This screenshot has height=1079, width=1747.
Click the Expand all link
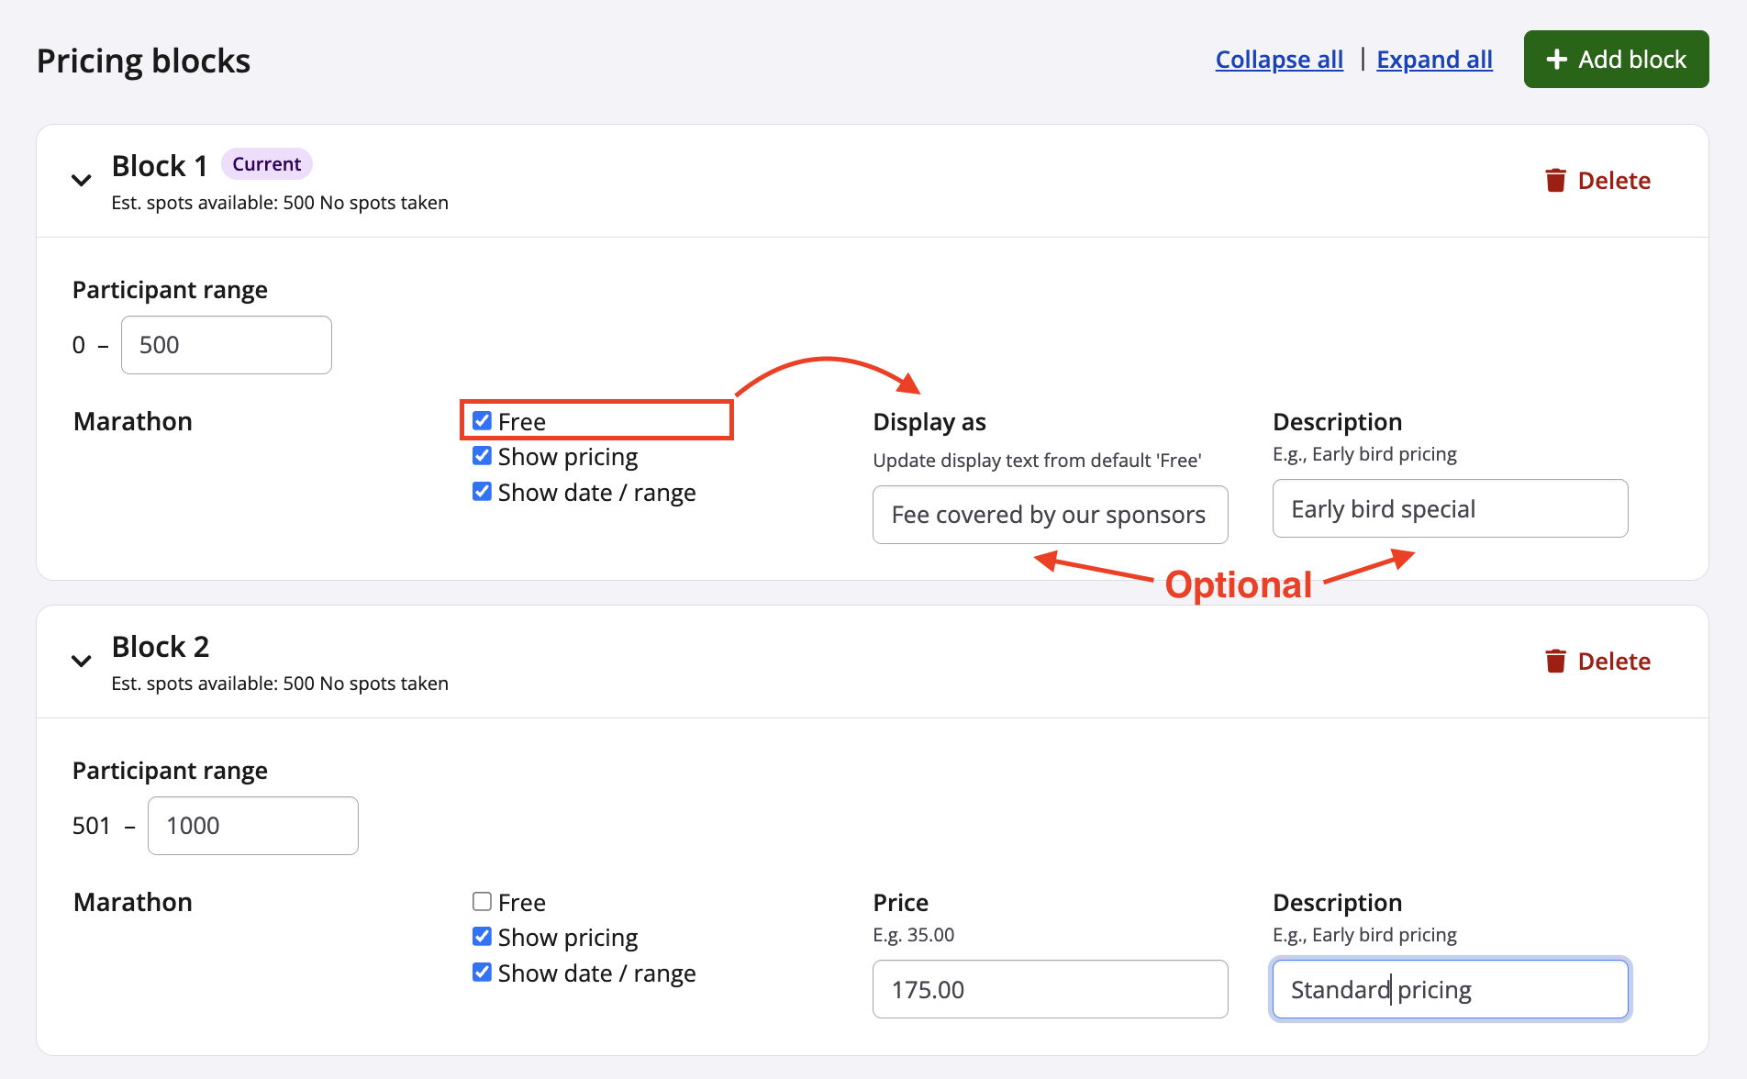1434,60
